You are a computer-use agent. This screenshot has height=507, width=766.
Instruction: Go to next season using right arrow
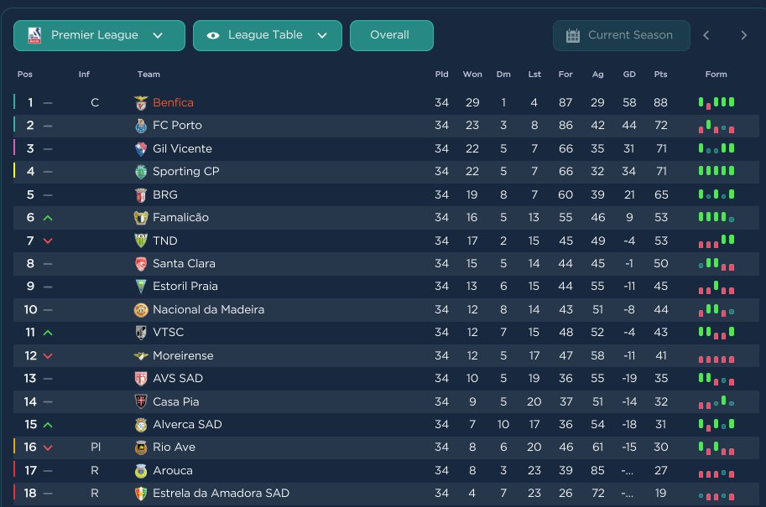point(743,35)
